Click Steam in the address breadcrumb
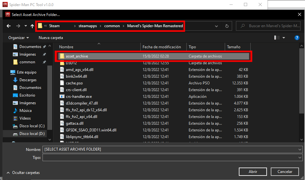 pyautogui.click(x=54, y=26)
